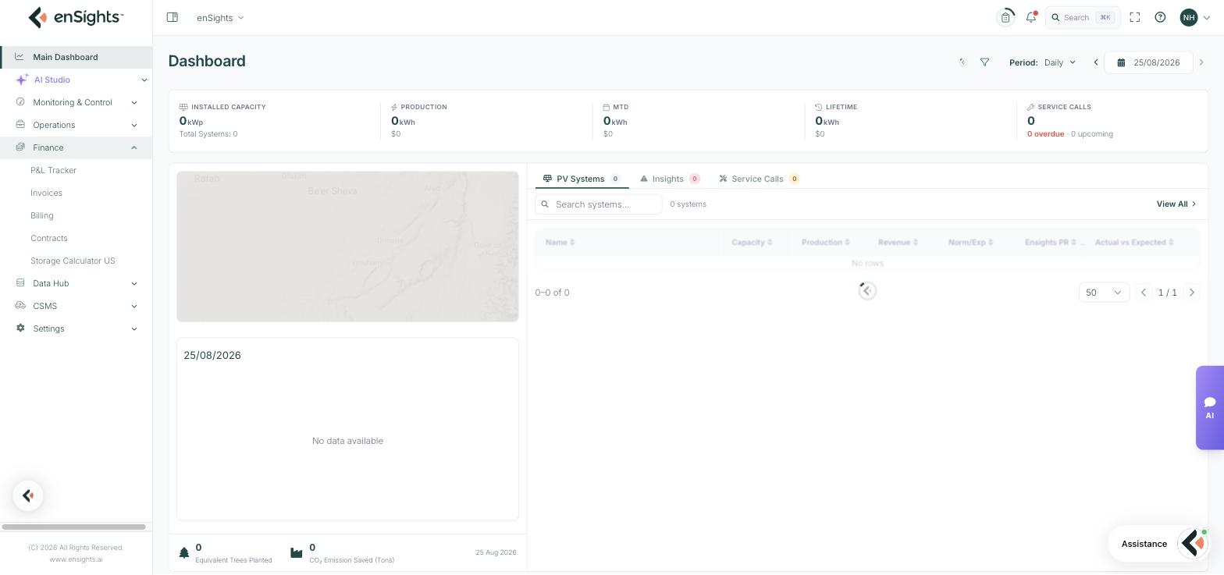The height and width of the screenshot is (575, 1224).
Task: Open the help question mark icon
Action: click(x=1160, y=17)
